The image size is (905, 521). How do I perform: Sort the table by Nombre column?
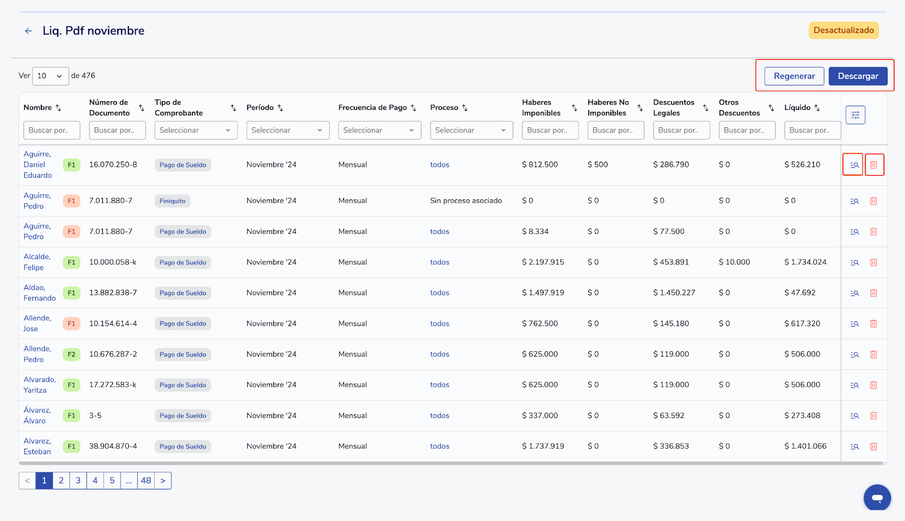[58, 108]
